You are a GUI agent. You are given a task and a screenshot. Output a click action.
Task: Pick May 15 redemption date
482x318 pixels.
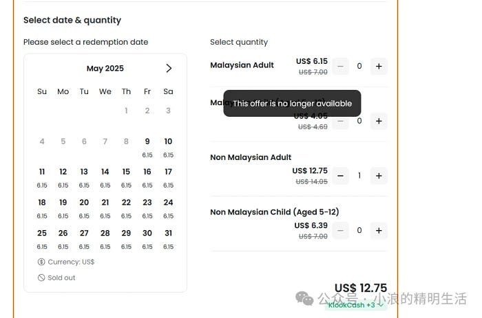click(x=126, y=178)
